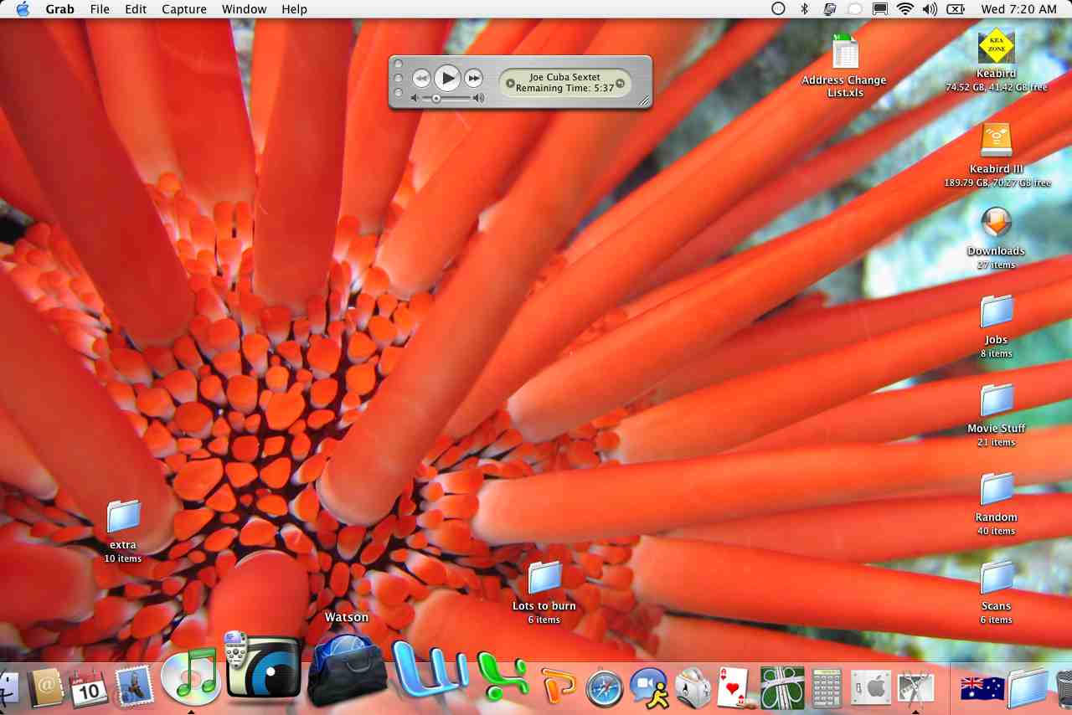Click the maximum volume speaker icon
Screen dimensions: 1072x715
[478, 99]
